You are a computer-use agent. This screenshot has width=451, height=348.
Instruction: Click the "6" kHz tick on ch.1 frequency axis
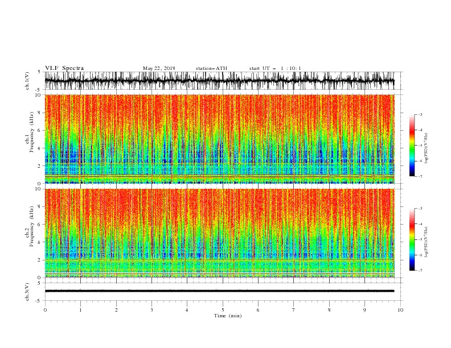(x=39, y=130)
